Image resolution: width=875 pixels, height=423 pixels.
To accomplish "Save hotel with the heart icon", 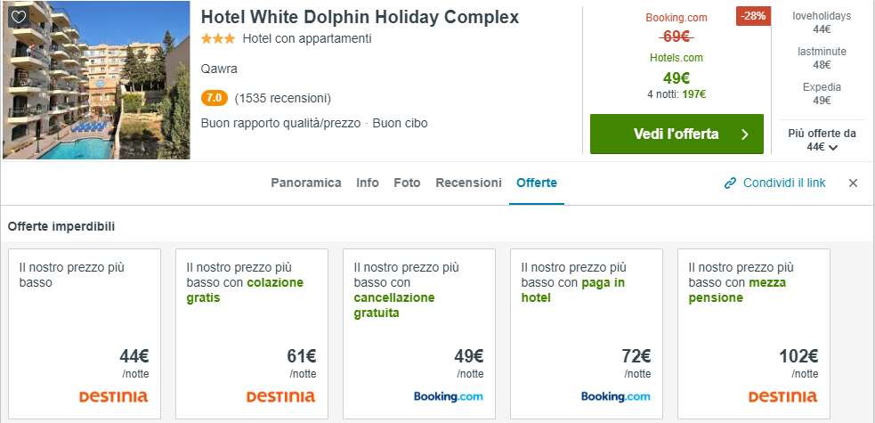I will [19, 17].
